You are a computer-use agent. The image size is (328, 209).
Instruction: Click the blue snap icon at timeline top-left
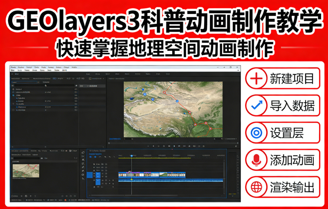click(x=90, y=157)
